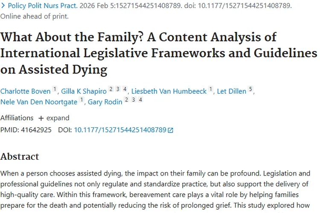Open author Charlotte Boven's profile link
This screenshot has width=320, height=213.
click(25, 91)
